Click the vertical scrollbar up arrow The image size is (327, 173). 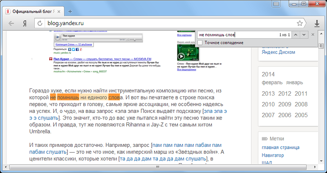(x=321, y=34)
